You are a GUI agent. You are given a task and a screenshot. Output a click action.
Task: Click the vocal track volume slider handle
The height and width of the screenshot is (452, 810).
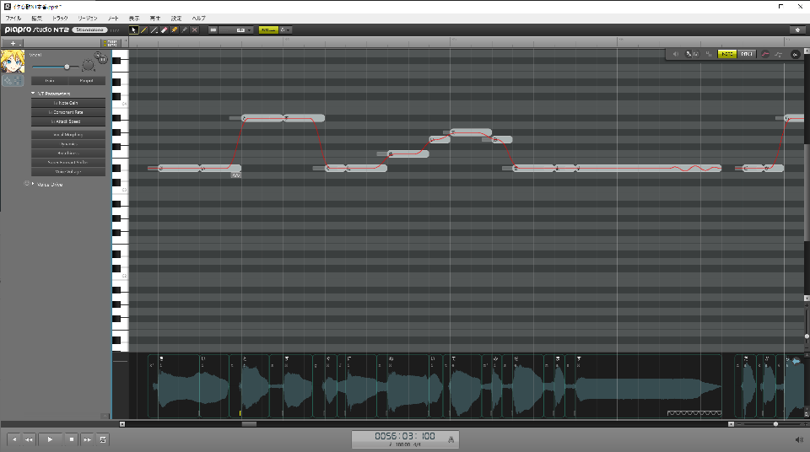point(66,67)
